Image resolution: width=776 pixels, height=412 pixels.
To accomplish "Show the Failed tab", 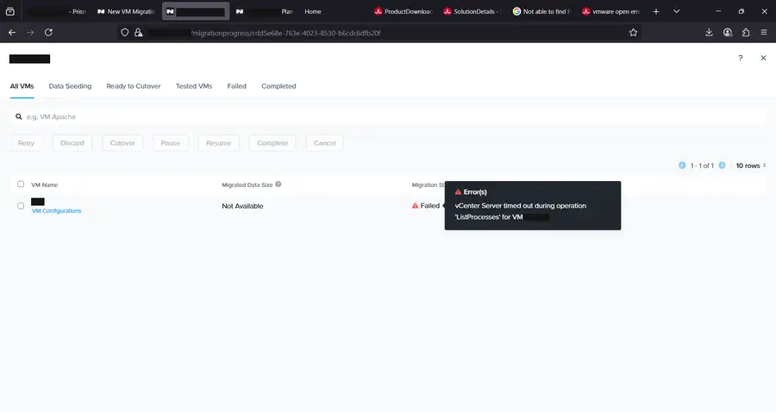I will pos(236,86).
